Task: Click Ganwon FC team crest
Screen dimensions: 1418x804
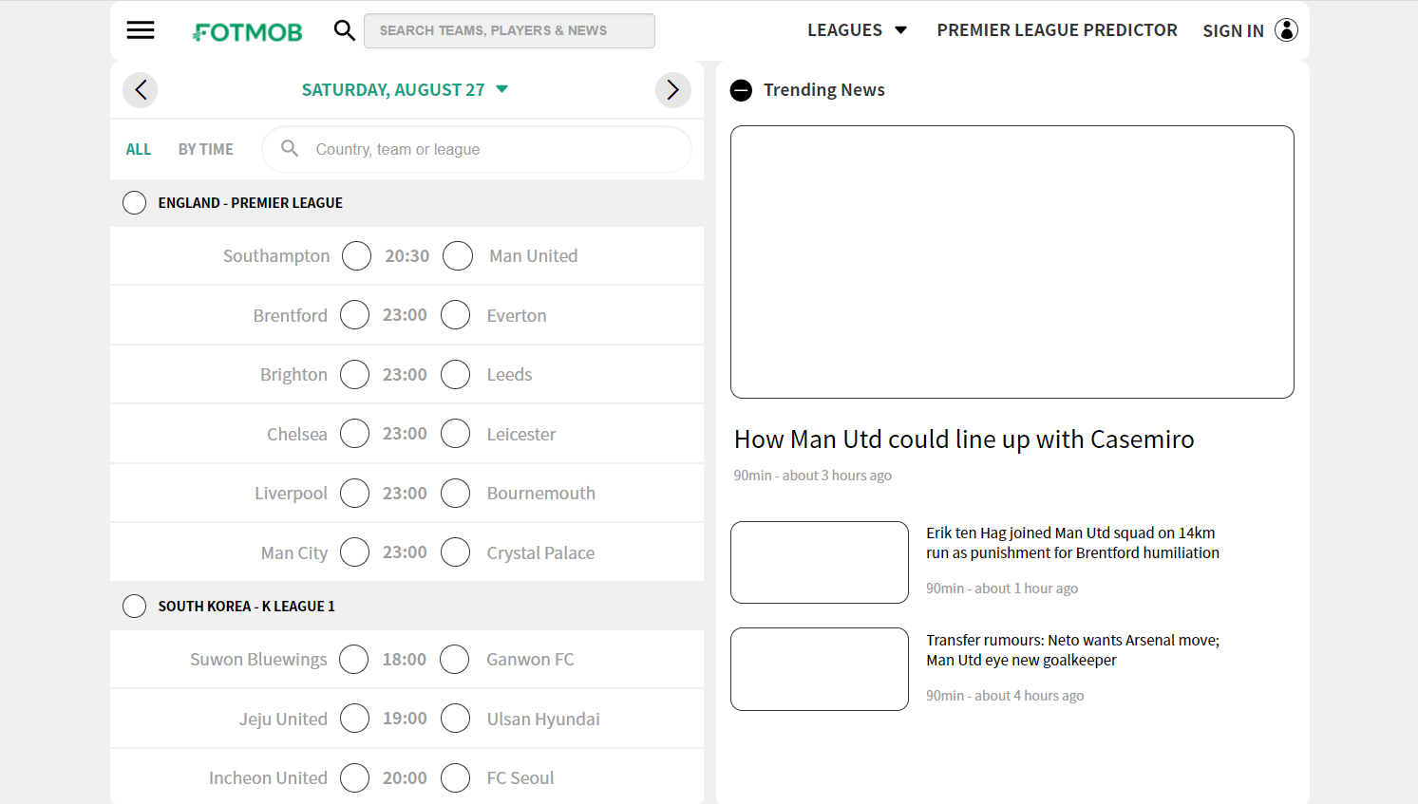Action: click(x=455, y=660)
